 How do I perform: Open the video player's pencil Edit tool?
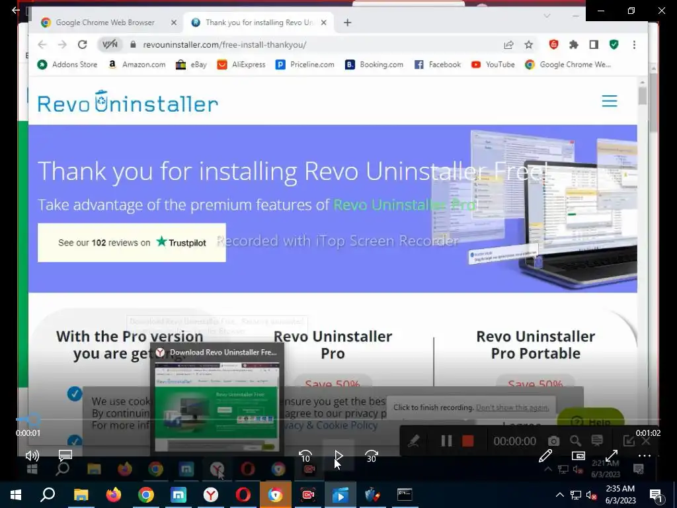point(545,455)
